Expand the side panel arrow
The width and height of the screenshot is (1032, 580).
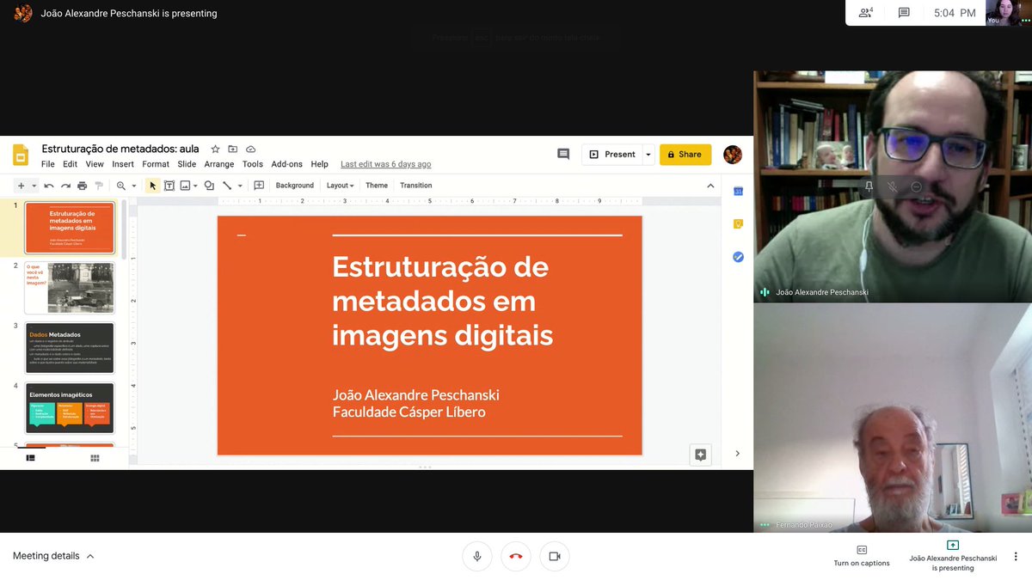click(738, 454)
